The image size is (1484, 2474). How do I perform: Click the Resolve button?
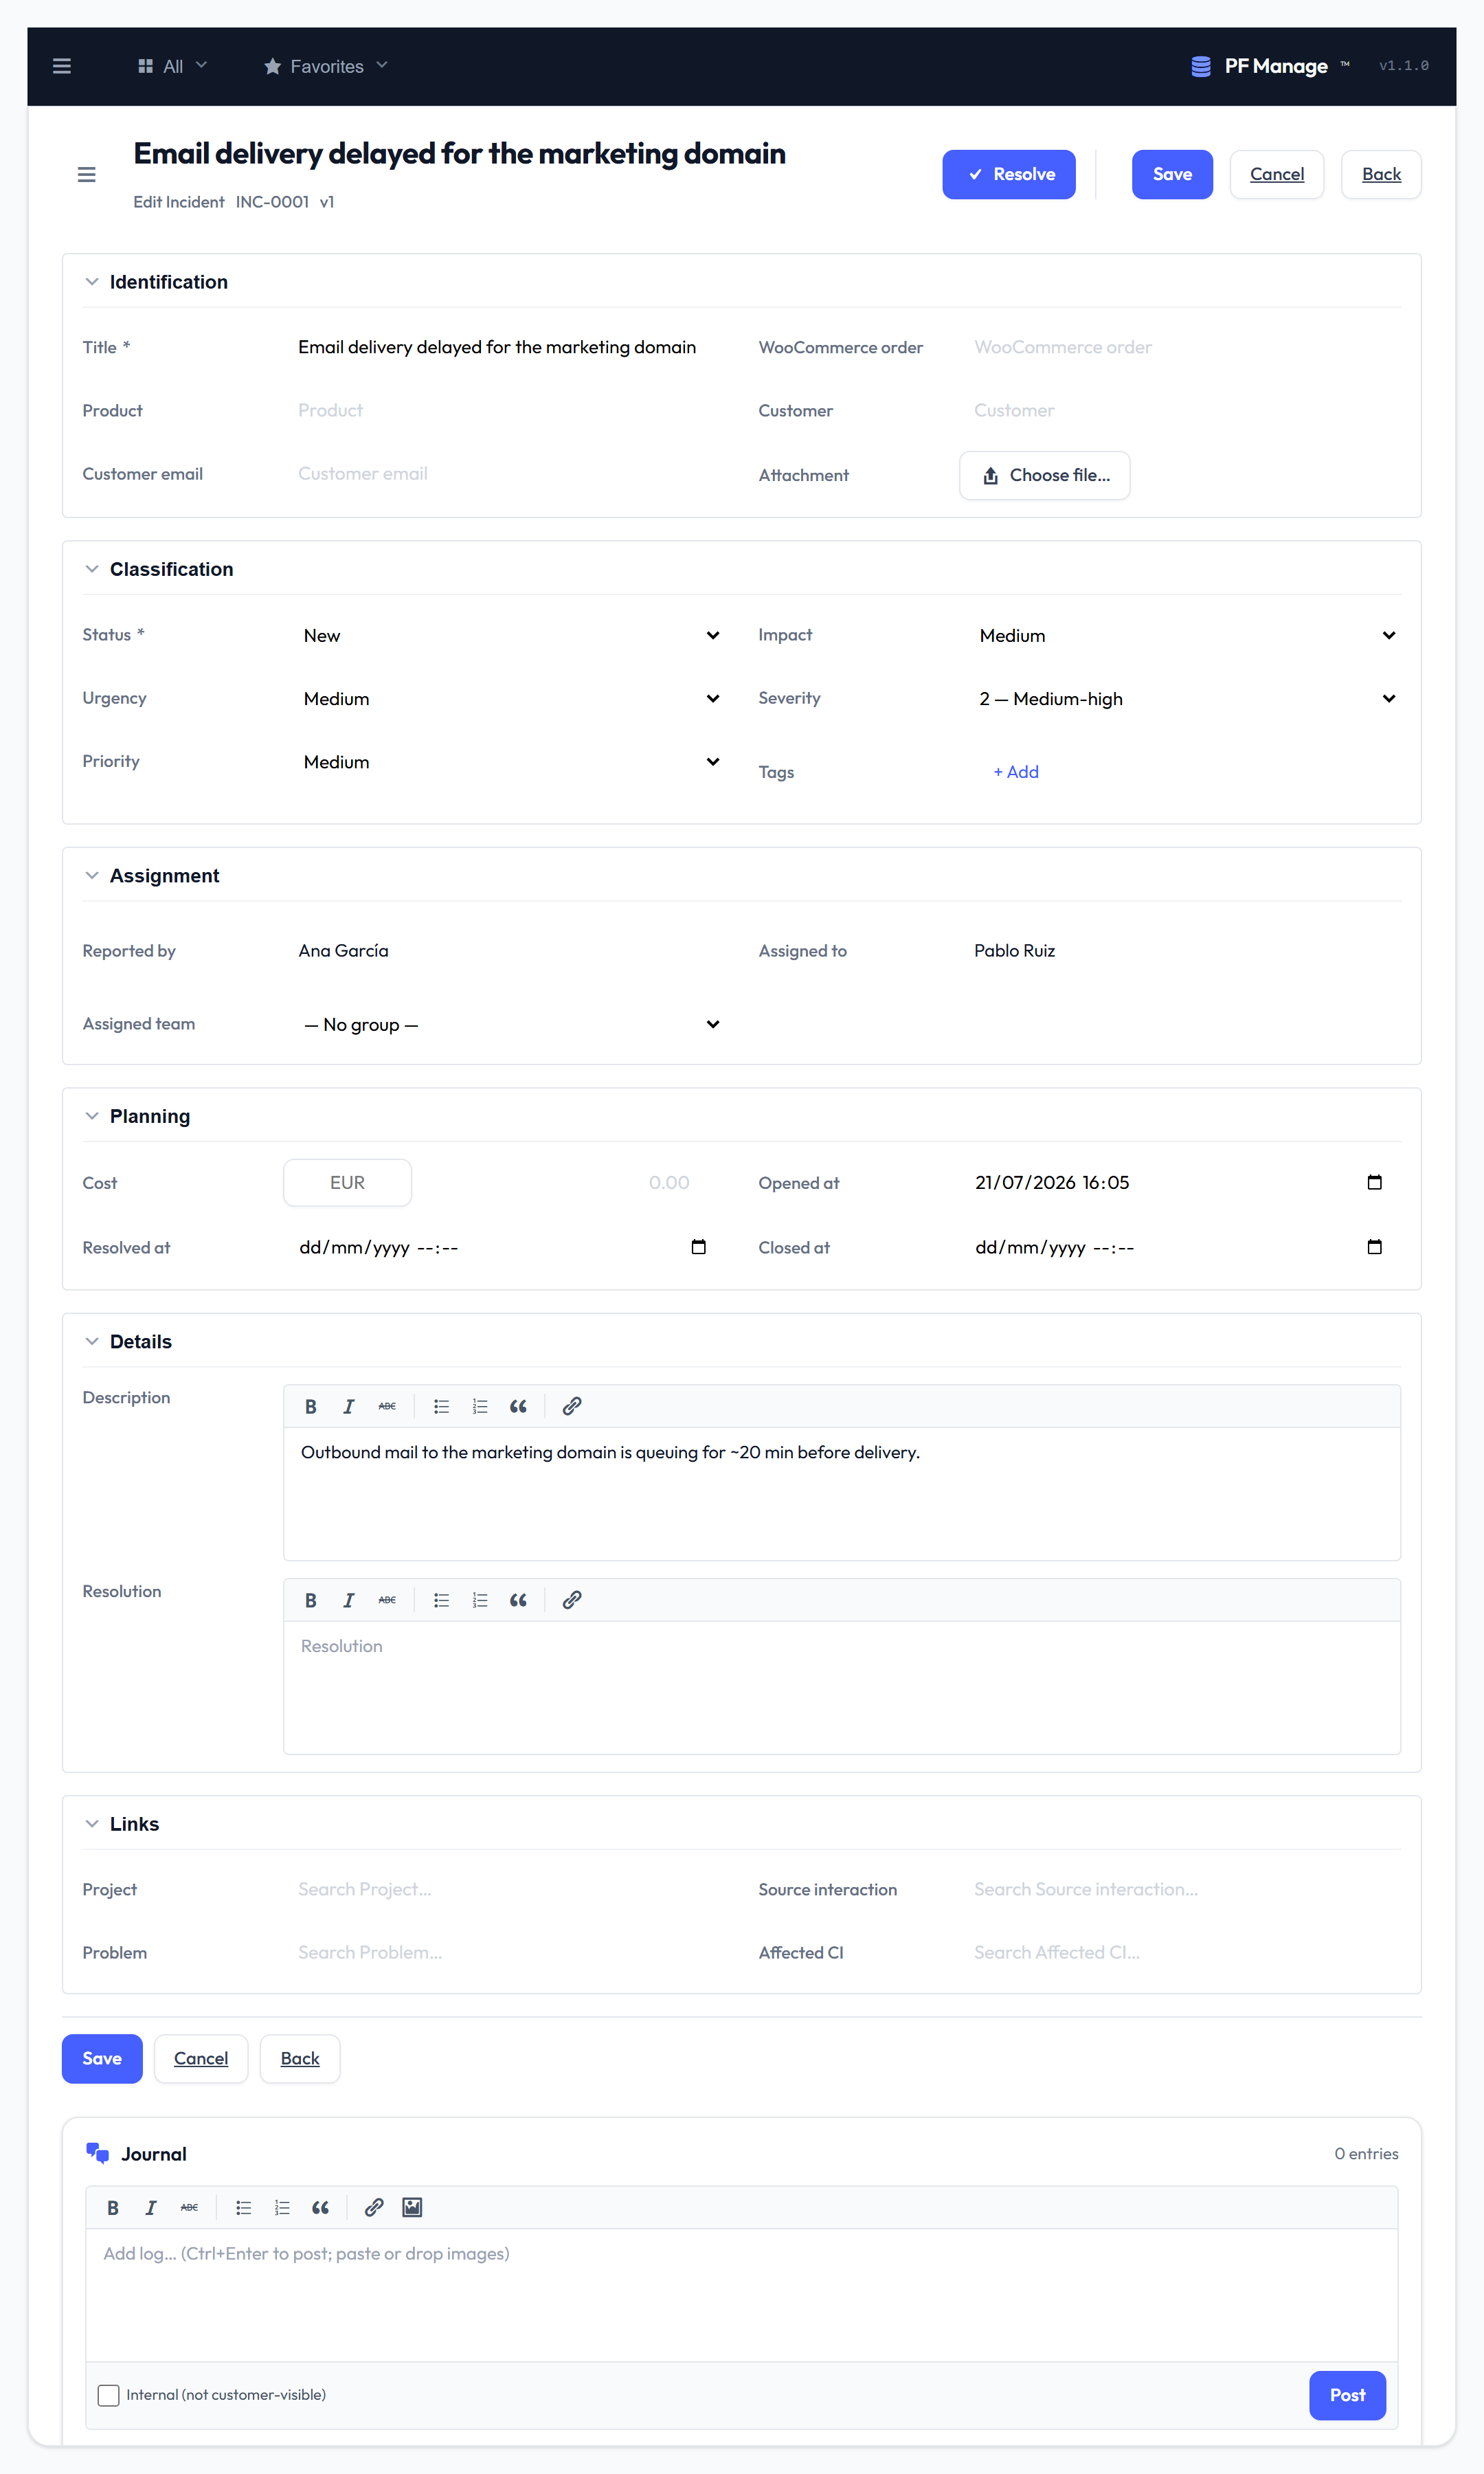(1009, 174)
